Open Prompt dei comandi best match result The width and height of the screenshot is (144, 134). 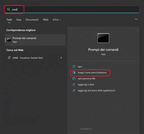(x=35, y=40)
